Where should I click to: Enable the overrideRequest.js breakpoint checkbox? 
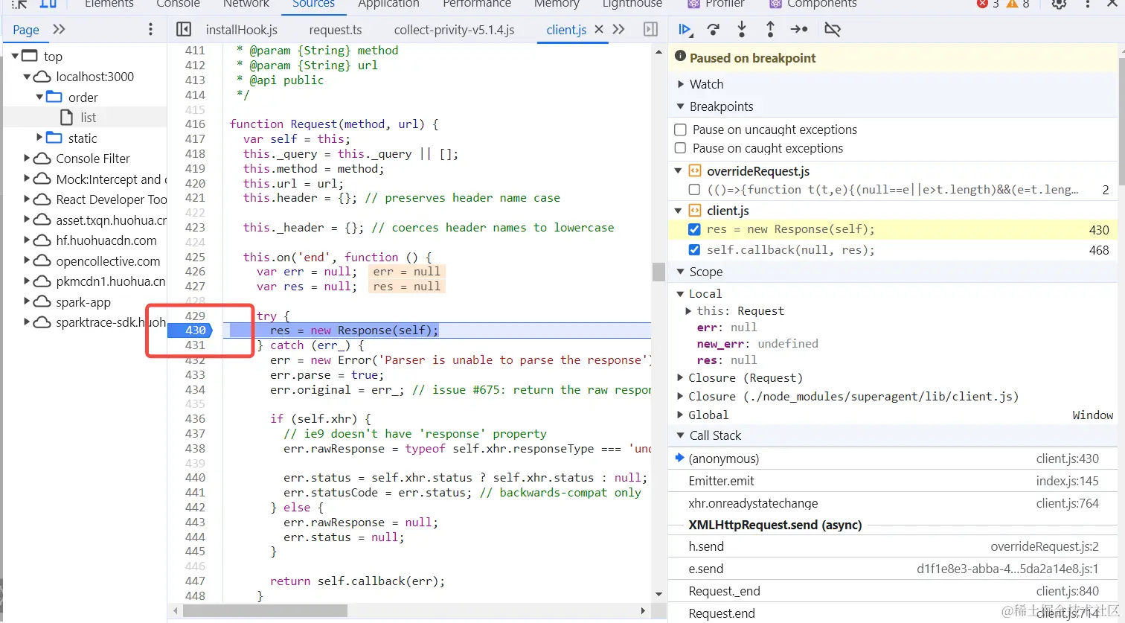[694, 190]
